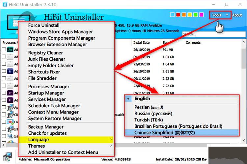Switch language to Chinese Simplified
This screenshot has height=164, width=247.
click(x=182, y=133)
